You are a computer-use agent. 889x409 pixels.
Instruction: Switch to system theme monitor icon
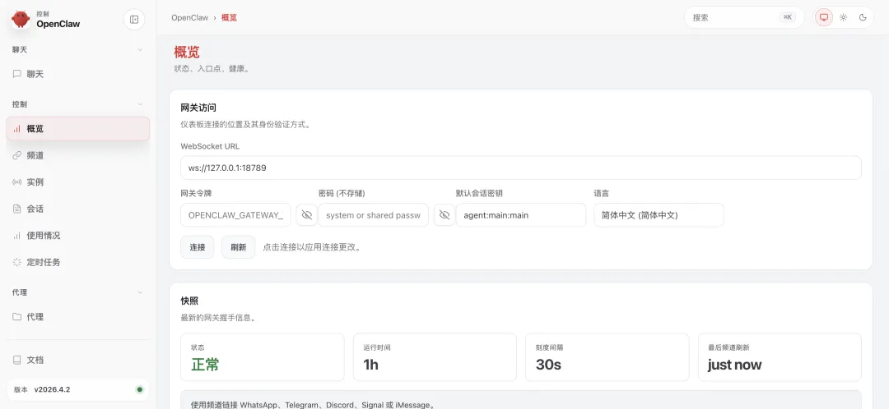point(824,17)
